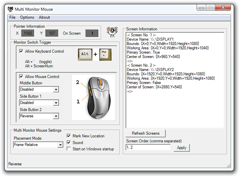The width and height of the screenshot is (239, 176).
Task: Click the Y coordinate value box
Action: coord(52,33)
